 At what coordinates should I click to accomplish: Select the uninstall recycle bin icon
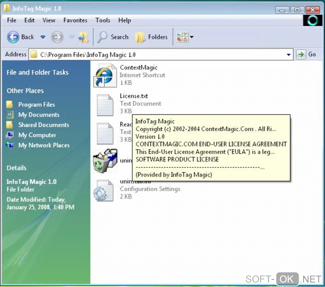pos(105,160)
